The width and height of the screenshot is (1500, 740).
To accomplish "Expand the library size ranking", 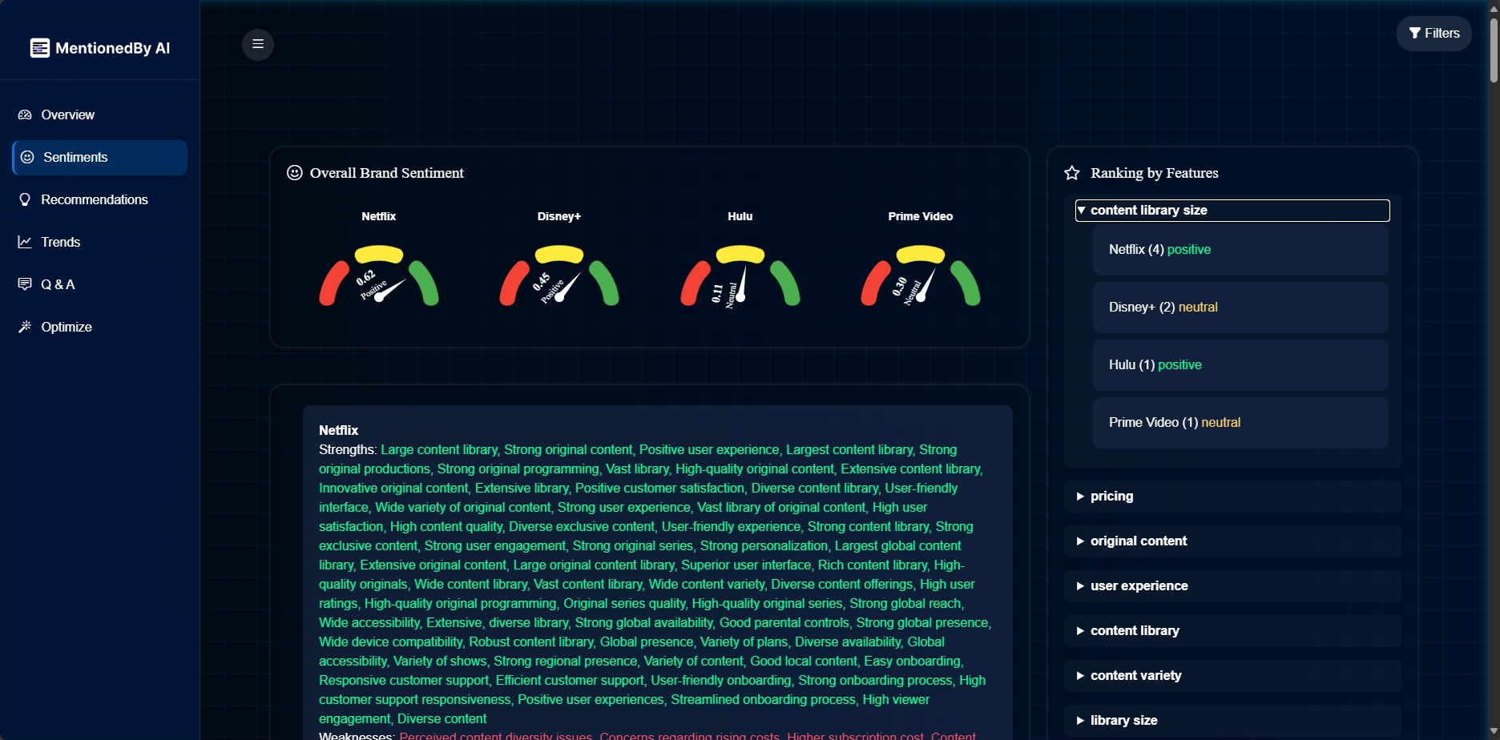I will point(1232,721).
